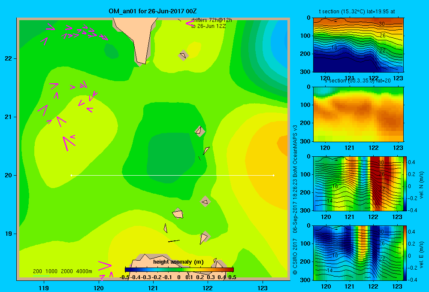The height and width of the screenshot is (292, 429).
Task: Click longitude label 123 on main map axis
Action: tap(263, 288)
